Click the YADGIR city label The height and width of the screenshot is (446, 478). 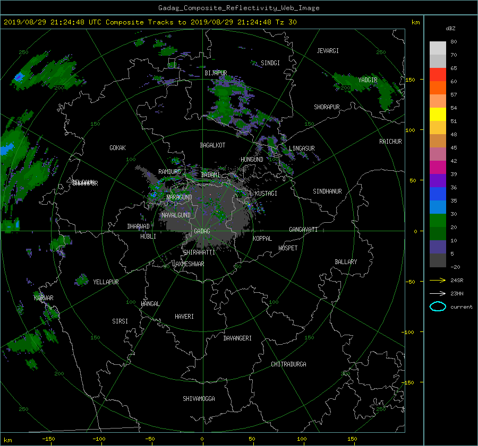(x=368, y=80)
